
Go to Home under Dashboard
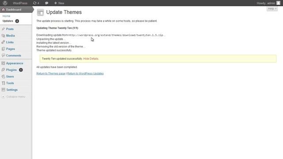coord(6,16)
